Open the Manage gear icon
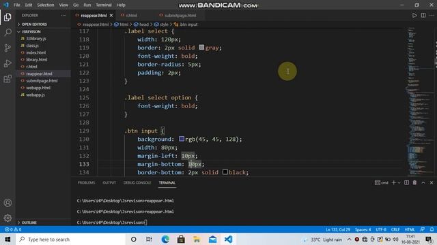The image size is (437, 245). [8, 218]
